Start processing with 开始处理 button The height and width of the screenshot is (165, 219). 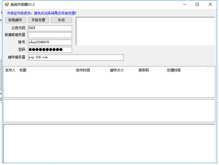pos(38,20)
